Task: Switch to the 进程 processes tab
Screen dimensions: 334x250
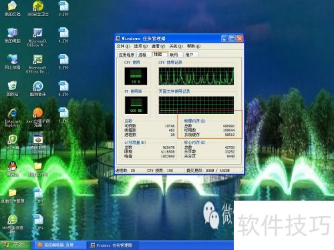Action: (143, 55)
